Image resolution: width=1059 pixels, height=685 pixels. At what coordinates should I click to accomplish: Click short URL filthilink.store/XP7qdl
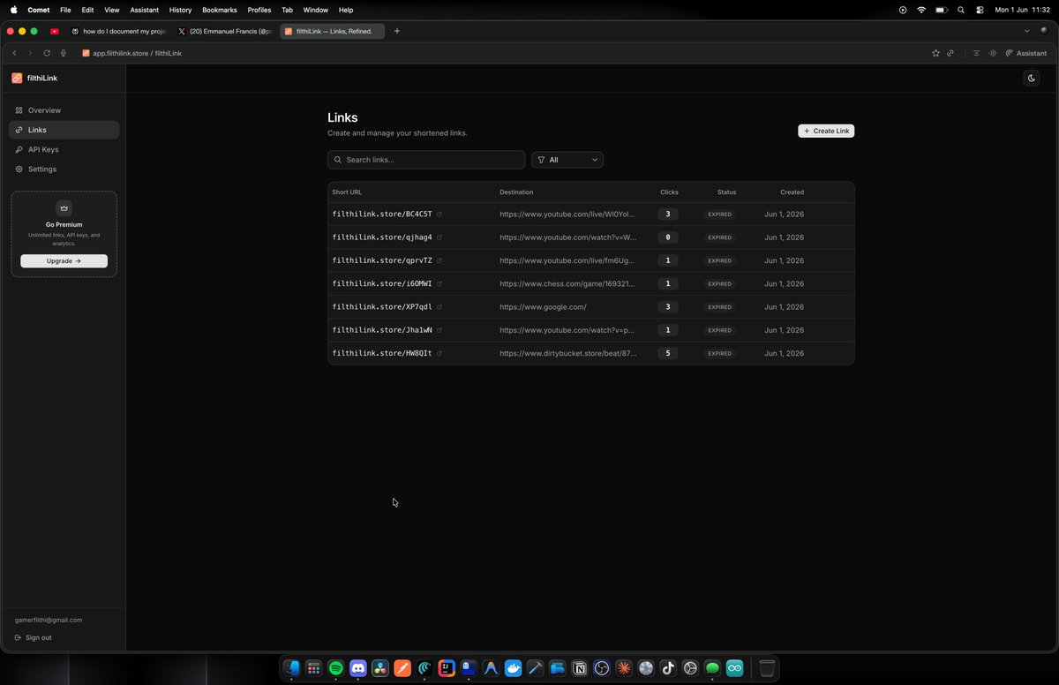pyautogui.click(x=382, y=307)
